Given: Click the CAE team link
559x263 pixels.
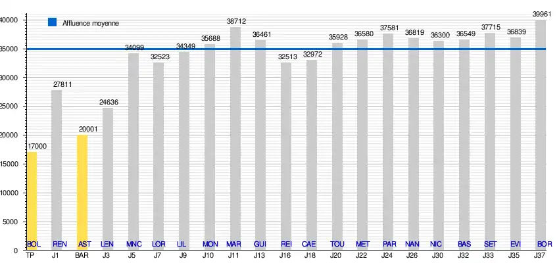Looking at the screenshot, I should pos(309,244).
